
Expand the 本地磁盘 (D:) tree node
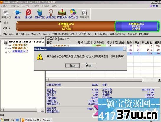pos(6,48)
